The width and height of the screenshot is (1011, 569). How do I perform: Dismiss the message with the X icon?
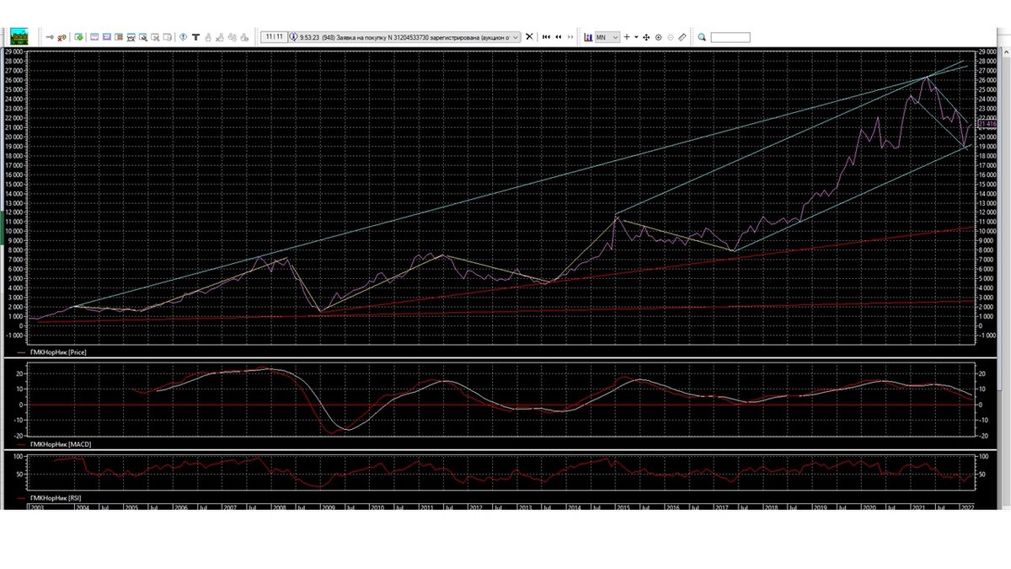click(x=529, y=37)
